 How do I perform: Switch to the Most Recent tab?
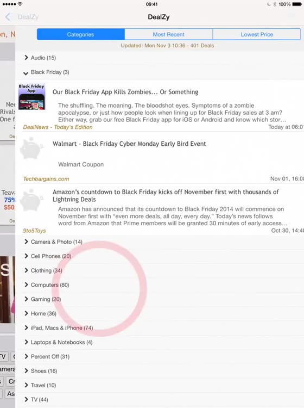(168, 34)
